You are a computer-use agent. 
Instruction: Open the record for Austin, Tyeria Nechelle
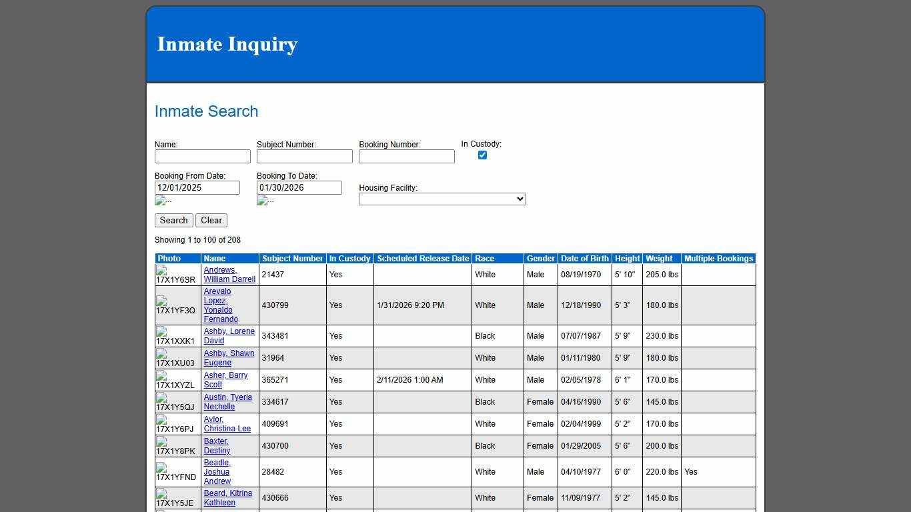tap(227, 401)
